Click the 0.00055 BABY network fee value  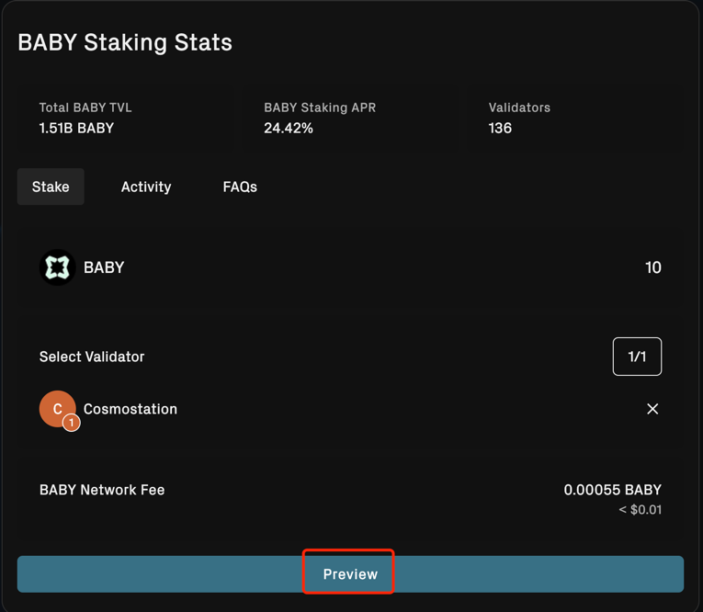[x=612, y=490]
